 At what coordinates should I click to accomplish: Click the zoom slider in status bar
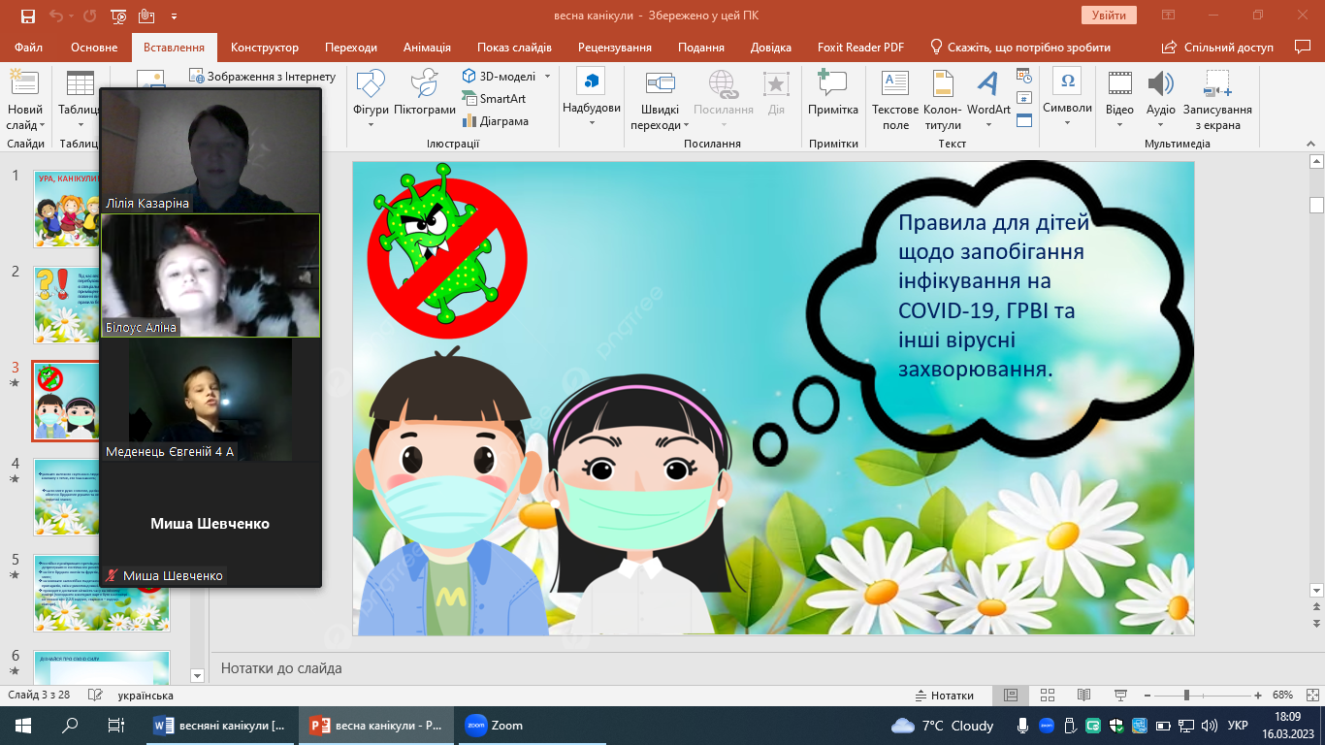[x=1186, y=696]
